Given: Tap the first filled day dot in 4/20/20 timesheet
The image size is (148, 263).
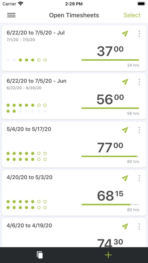Looking at the screenshot, I should (8, 202).
